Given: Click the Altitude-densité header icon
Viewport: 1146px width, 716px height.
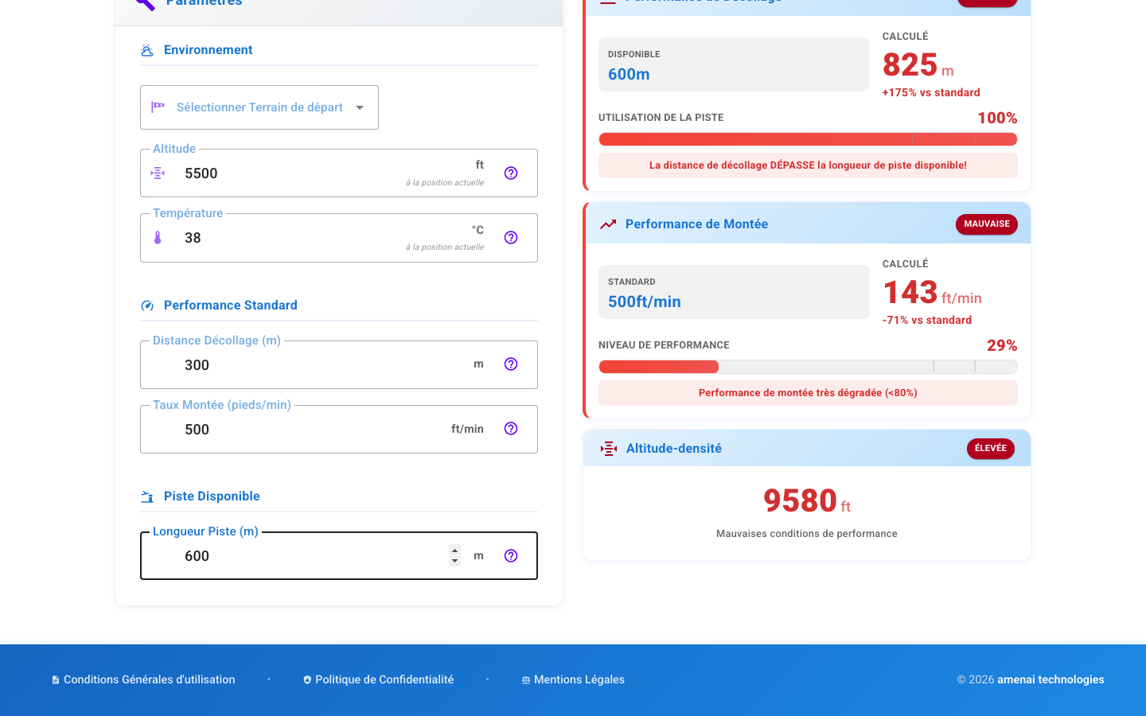Looking at the screenshot, I should (x=609, y=449).
